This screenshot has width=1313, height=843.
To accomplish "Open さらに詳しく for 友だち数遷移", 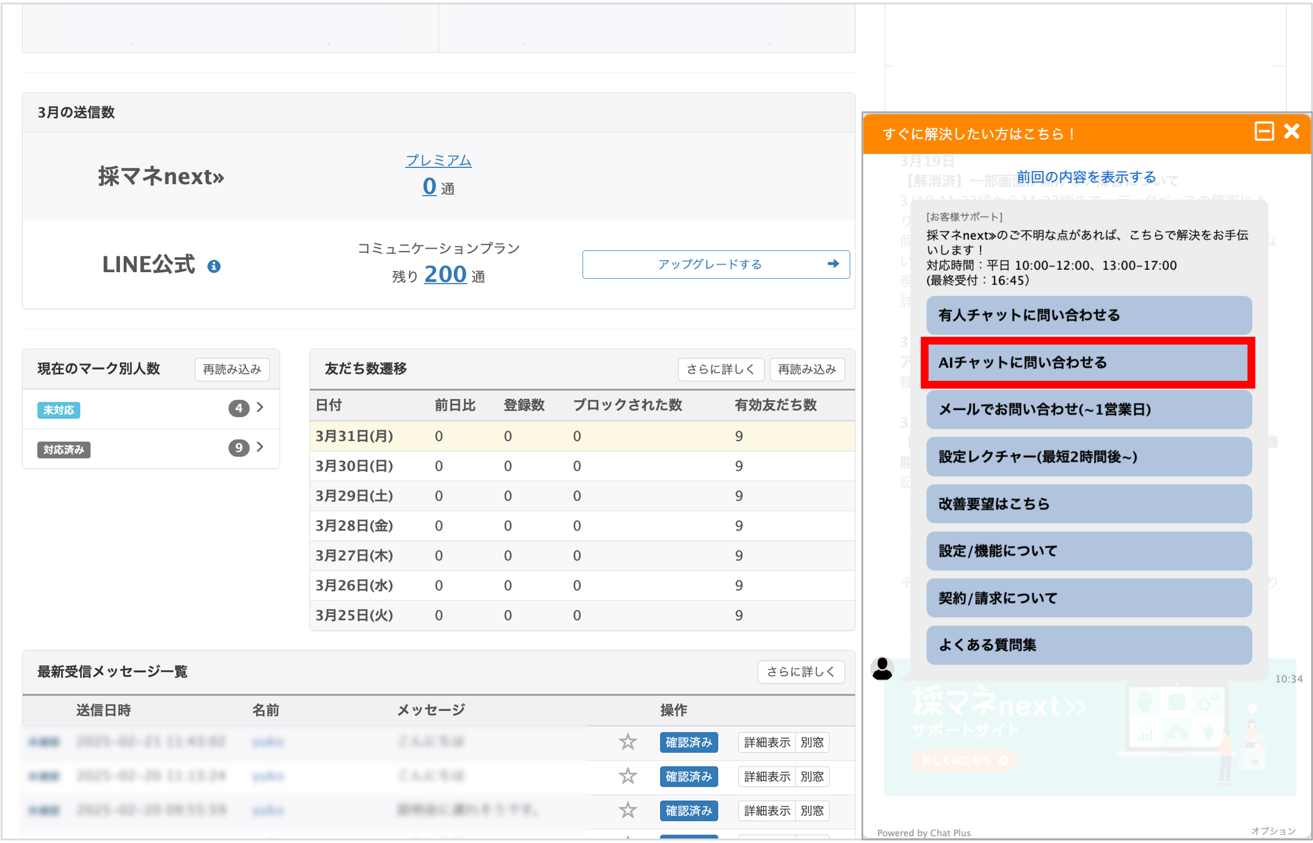I will click(720, 369).
